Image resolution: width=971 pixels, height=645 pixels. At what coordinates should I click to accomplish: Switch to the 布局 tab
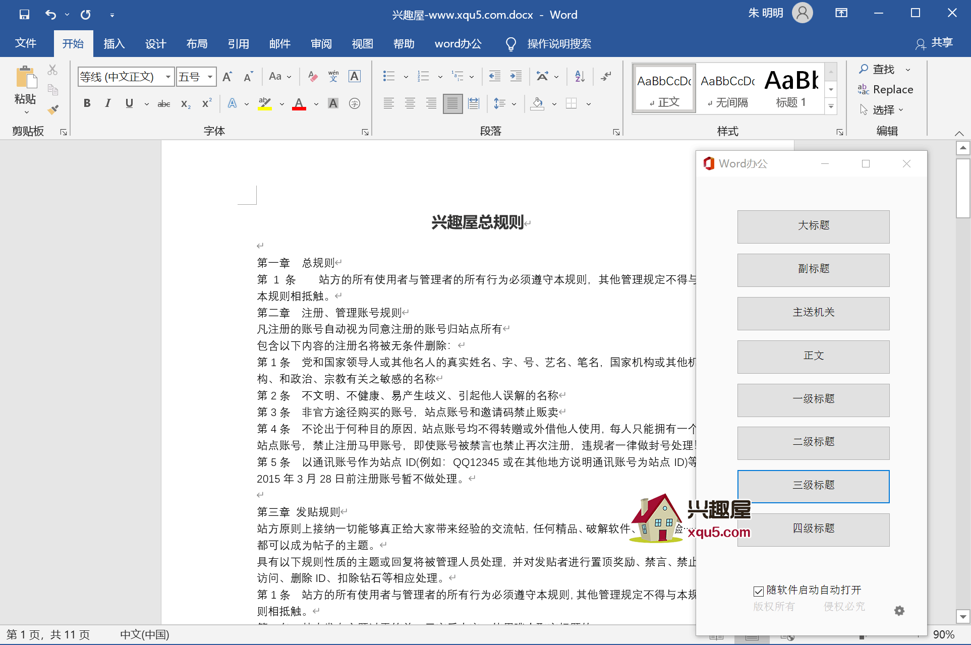(197, 43)
